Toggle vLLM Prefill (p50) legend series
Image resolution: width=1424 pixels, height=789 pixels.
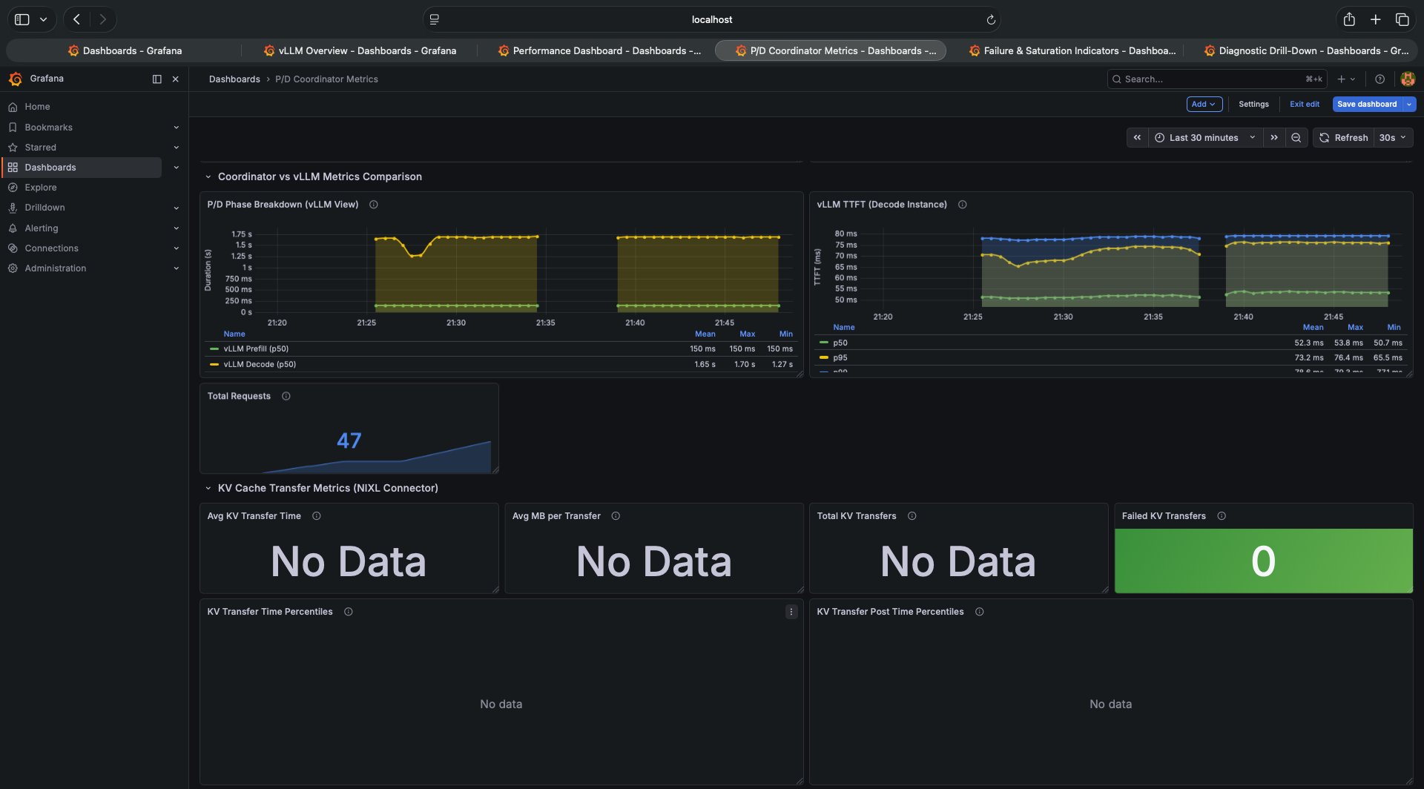tap(256, 349)
